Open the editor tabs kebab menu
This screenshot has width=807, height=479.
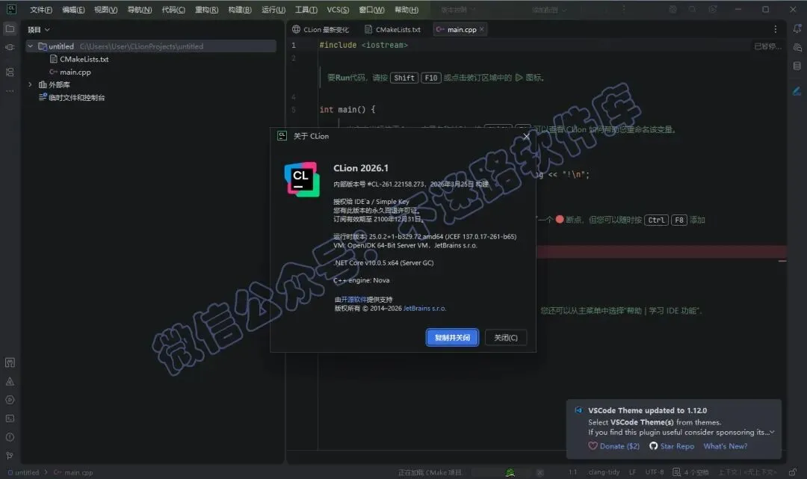[x=775, y=29]
